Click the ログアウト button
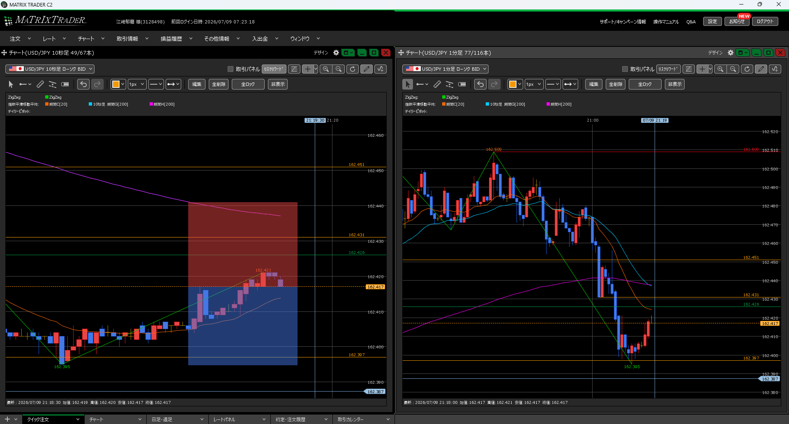This screenshot has width=789, height=424. (x=765, y=21)
